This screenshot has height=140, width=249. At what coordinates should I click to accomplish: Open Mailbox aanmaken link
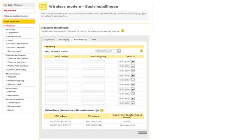pos(17,44)
